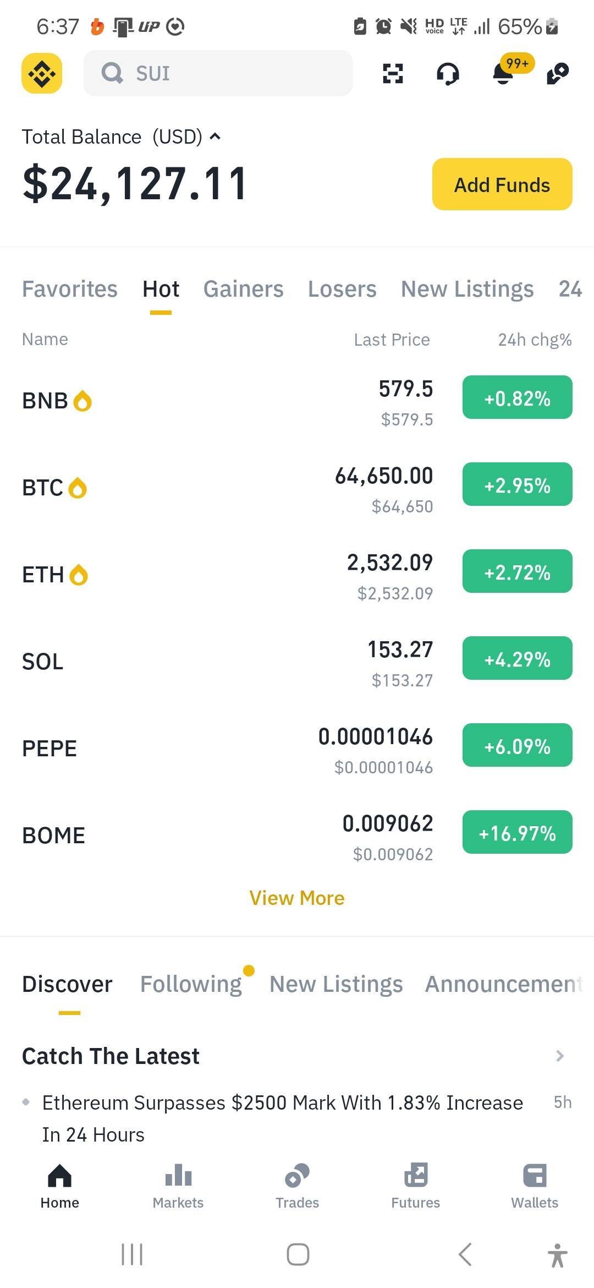Open Markets from bottom navigation
594x1288 pixels.
[x=178, y=1187]
